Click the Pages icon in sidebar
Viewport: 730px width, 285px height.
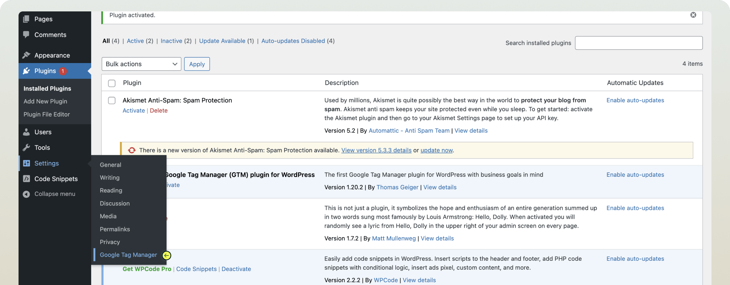pos(26,19)
